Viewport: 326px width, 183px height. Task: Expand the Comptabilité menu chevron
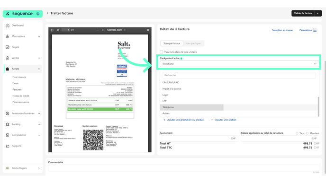click(x=39, y=135)
